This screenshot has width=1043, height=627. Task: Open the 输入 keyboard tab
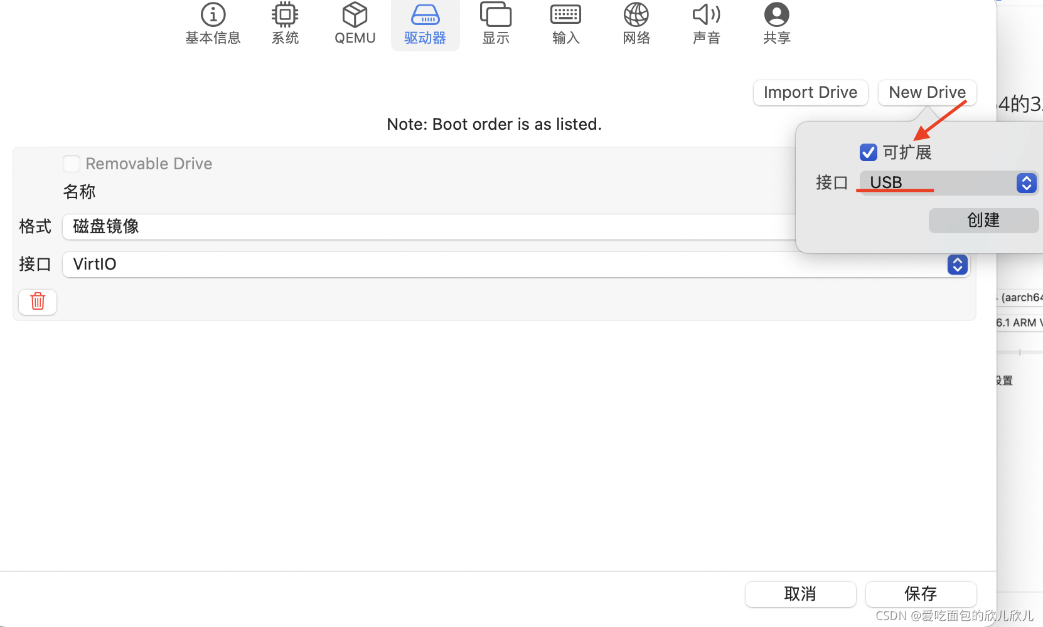566,24
